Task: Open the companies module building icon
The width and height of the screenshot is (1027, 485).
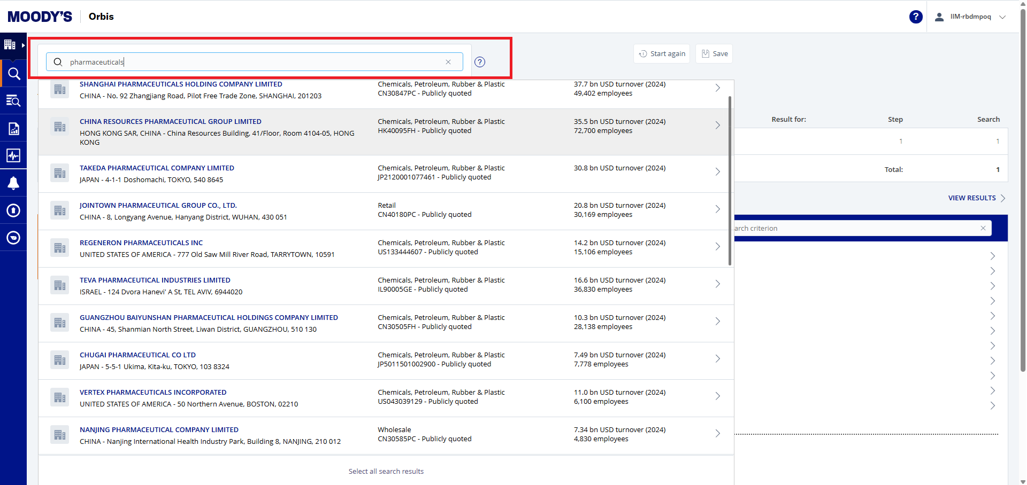Action: tap(10, 45)
